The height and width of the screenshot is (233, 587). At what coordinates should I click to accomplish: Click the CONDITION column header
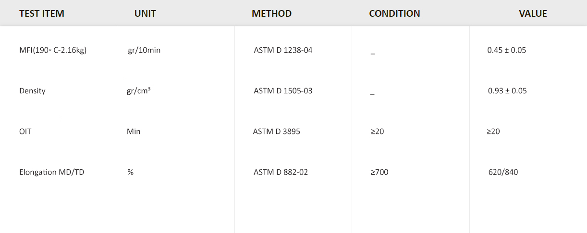tap(394, 13)
